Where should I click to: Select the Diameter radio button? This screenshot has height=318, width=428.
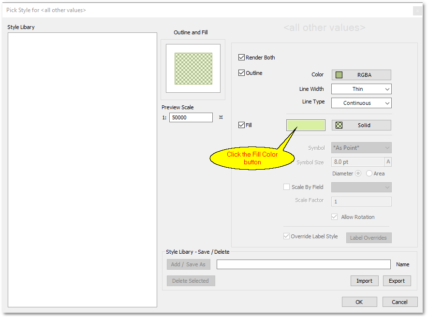pos(358,173)
